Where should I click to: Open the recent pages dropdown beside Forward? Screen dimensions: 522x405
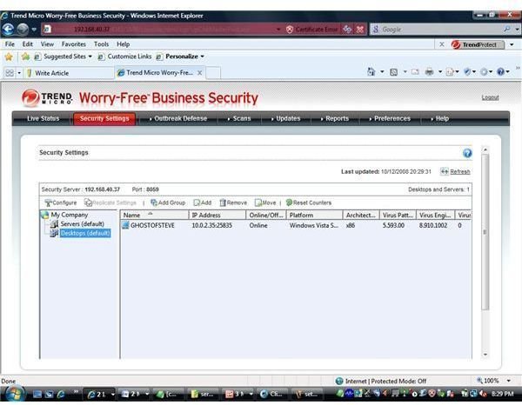34,30
